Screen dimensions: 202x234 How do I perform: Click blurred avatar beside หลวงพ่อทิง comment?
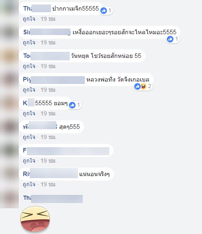9,79
